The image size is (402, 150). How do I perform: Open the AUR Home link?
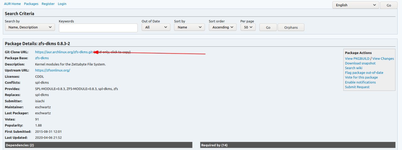click(12, 4)
